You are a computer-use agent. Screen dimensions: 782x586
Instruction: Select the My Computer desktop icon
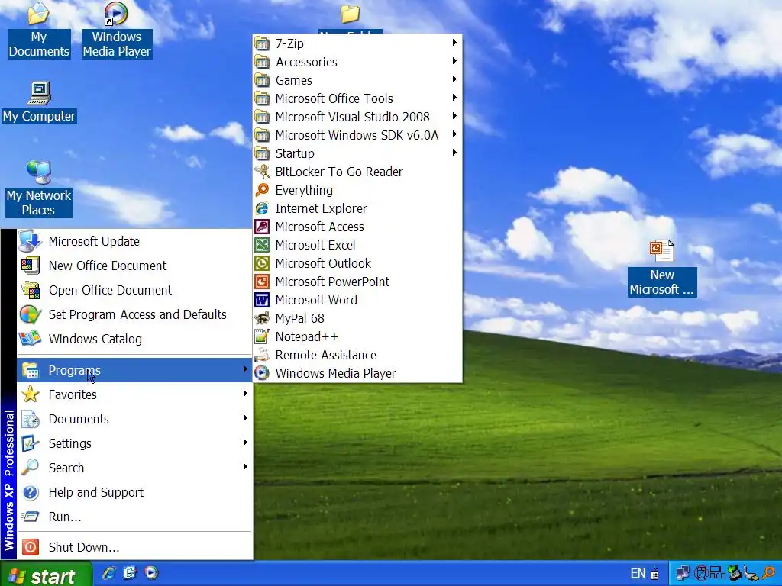pos(39,102)
